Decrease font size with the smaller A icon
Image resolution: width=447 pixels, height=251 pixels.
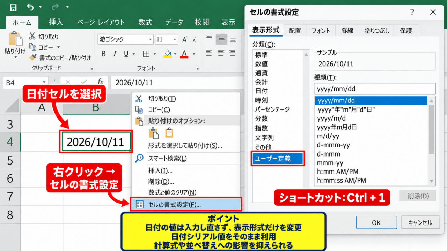click(x=195, y=39)
